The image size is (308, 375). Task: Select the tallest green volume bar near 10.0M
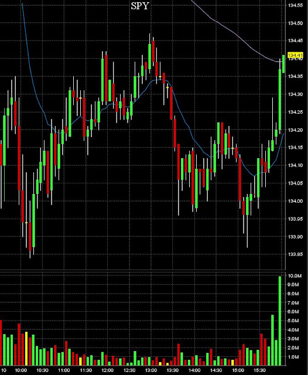click(x=280, y=321)
